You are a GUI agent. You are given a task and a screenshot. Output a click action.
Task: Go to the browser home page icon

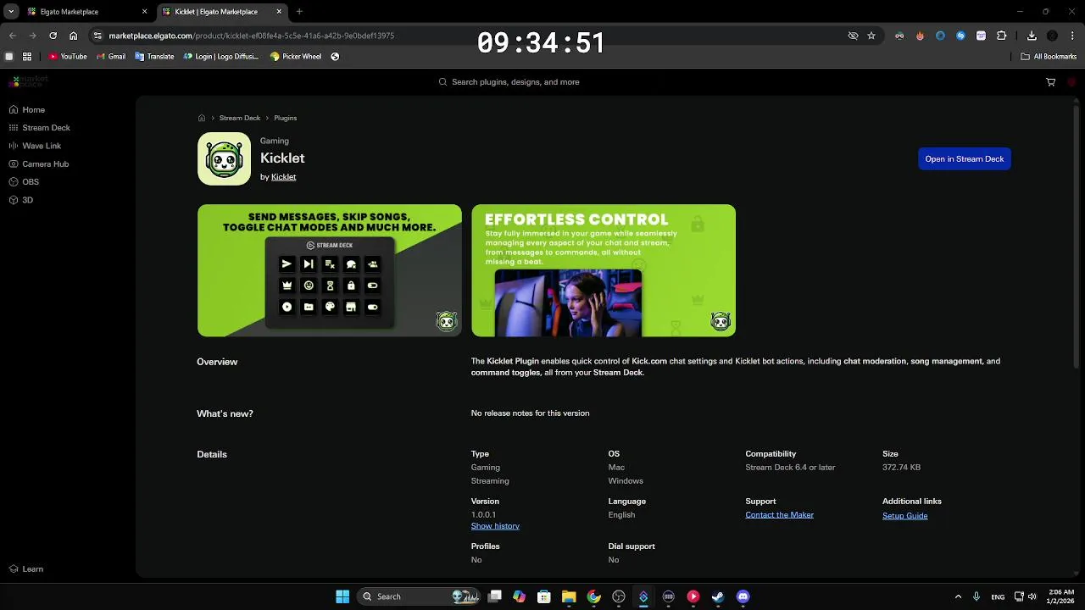tap(74, 36)
